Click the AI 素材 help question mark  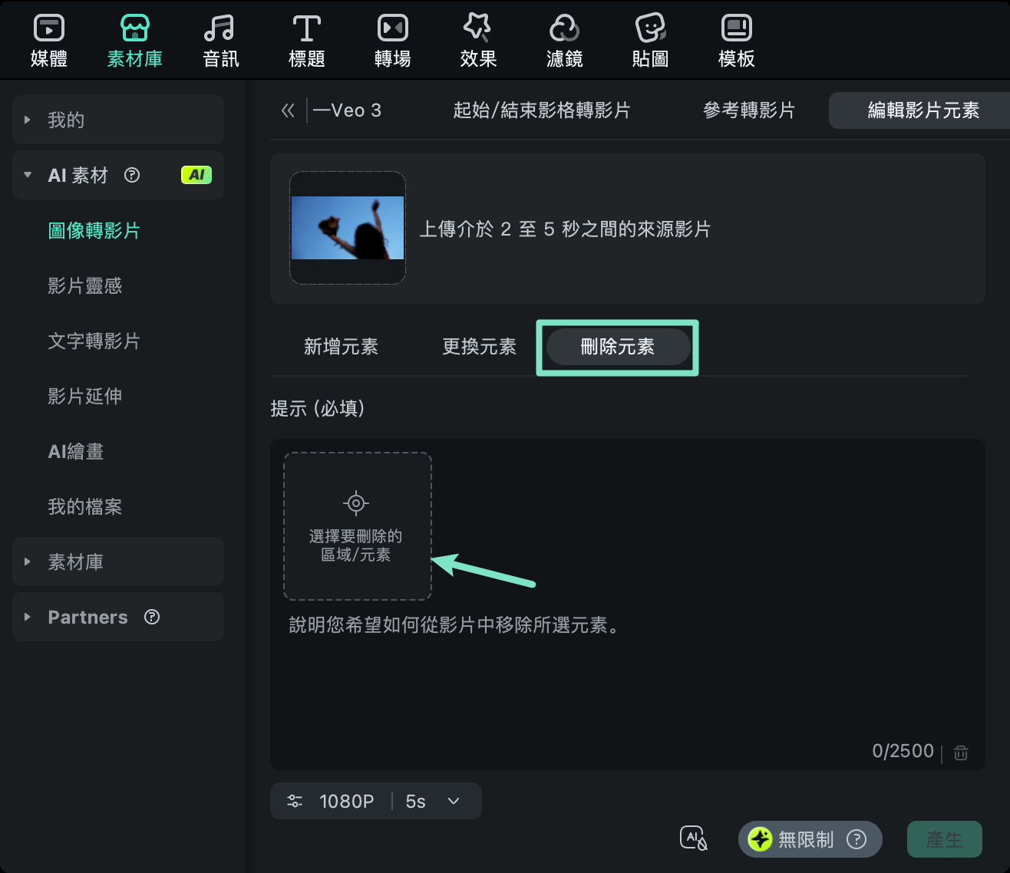click(x=132, y=175)
